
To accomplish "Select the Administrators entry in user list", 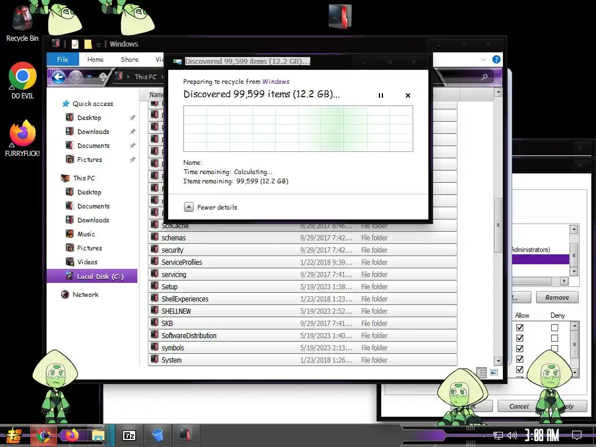I will 531,250.
